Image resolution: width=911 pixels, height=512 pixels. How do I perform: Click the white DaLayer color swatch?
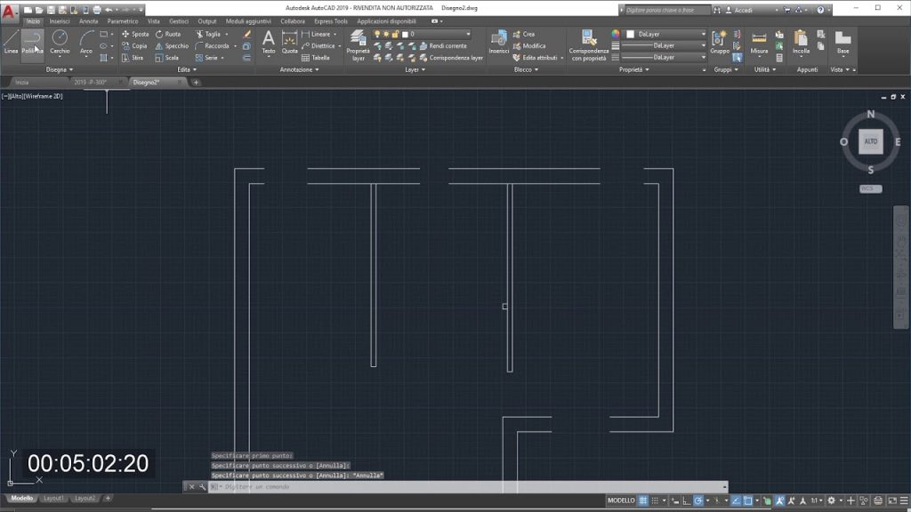click(x=631, y=35)
